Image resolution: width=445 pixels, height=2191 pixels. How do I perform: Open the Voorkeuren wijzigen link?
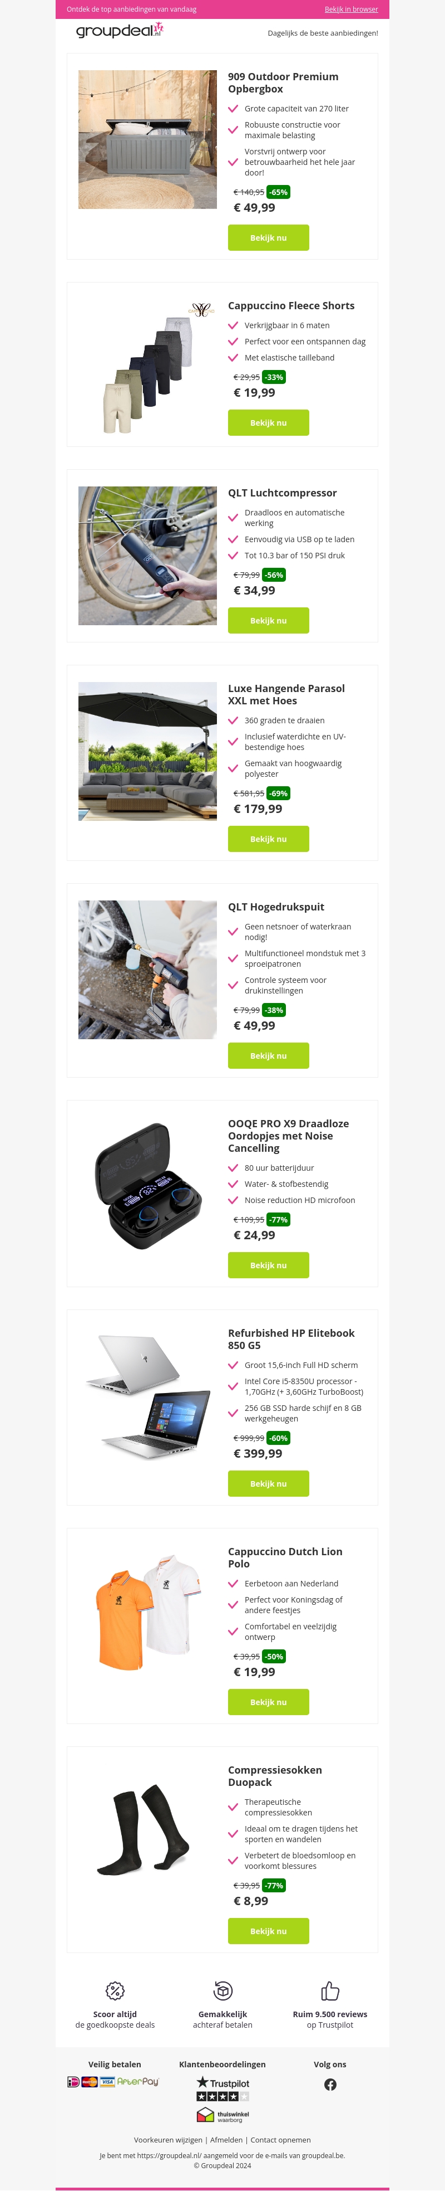[168, 2140]
